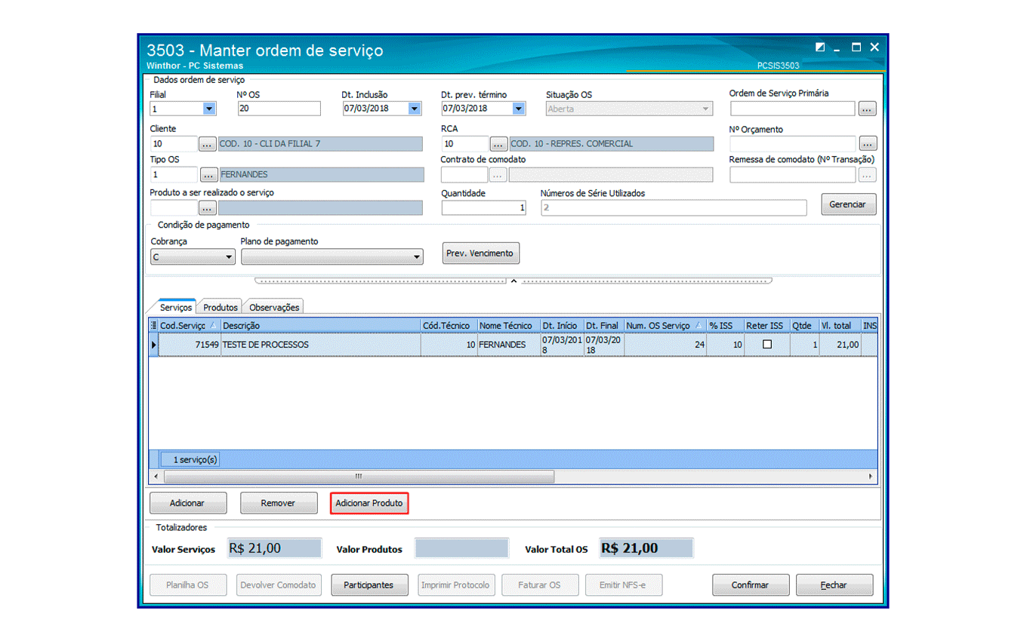The width and height of the screenshot is (1027, 641).
Task: Click grid column selector icon in services table
Action: (x=154, y=326)
